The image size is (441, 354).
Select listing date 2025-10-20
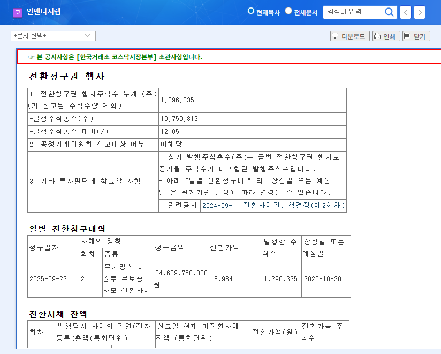tap(323, 279)
